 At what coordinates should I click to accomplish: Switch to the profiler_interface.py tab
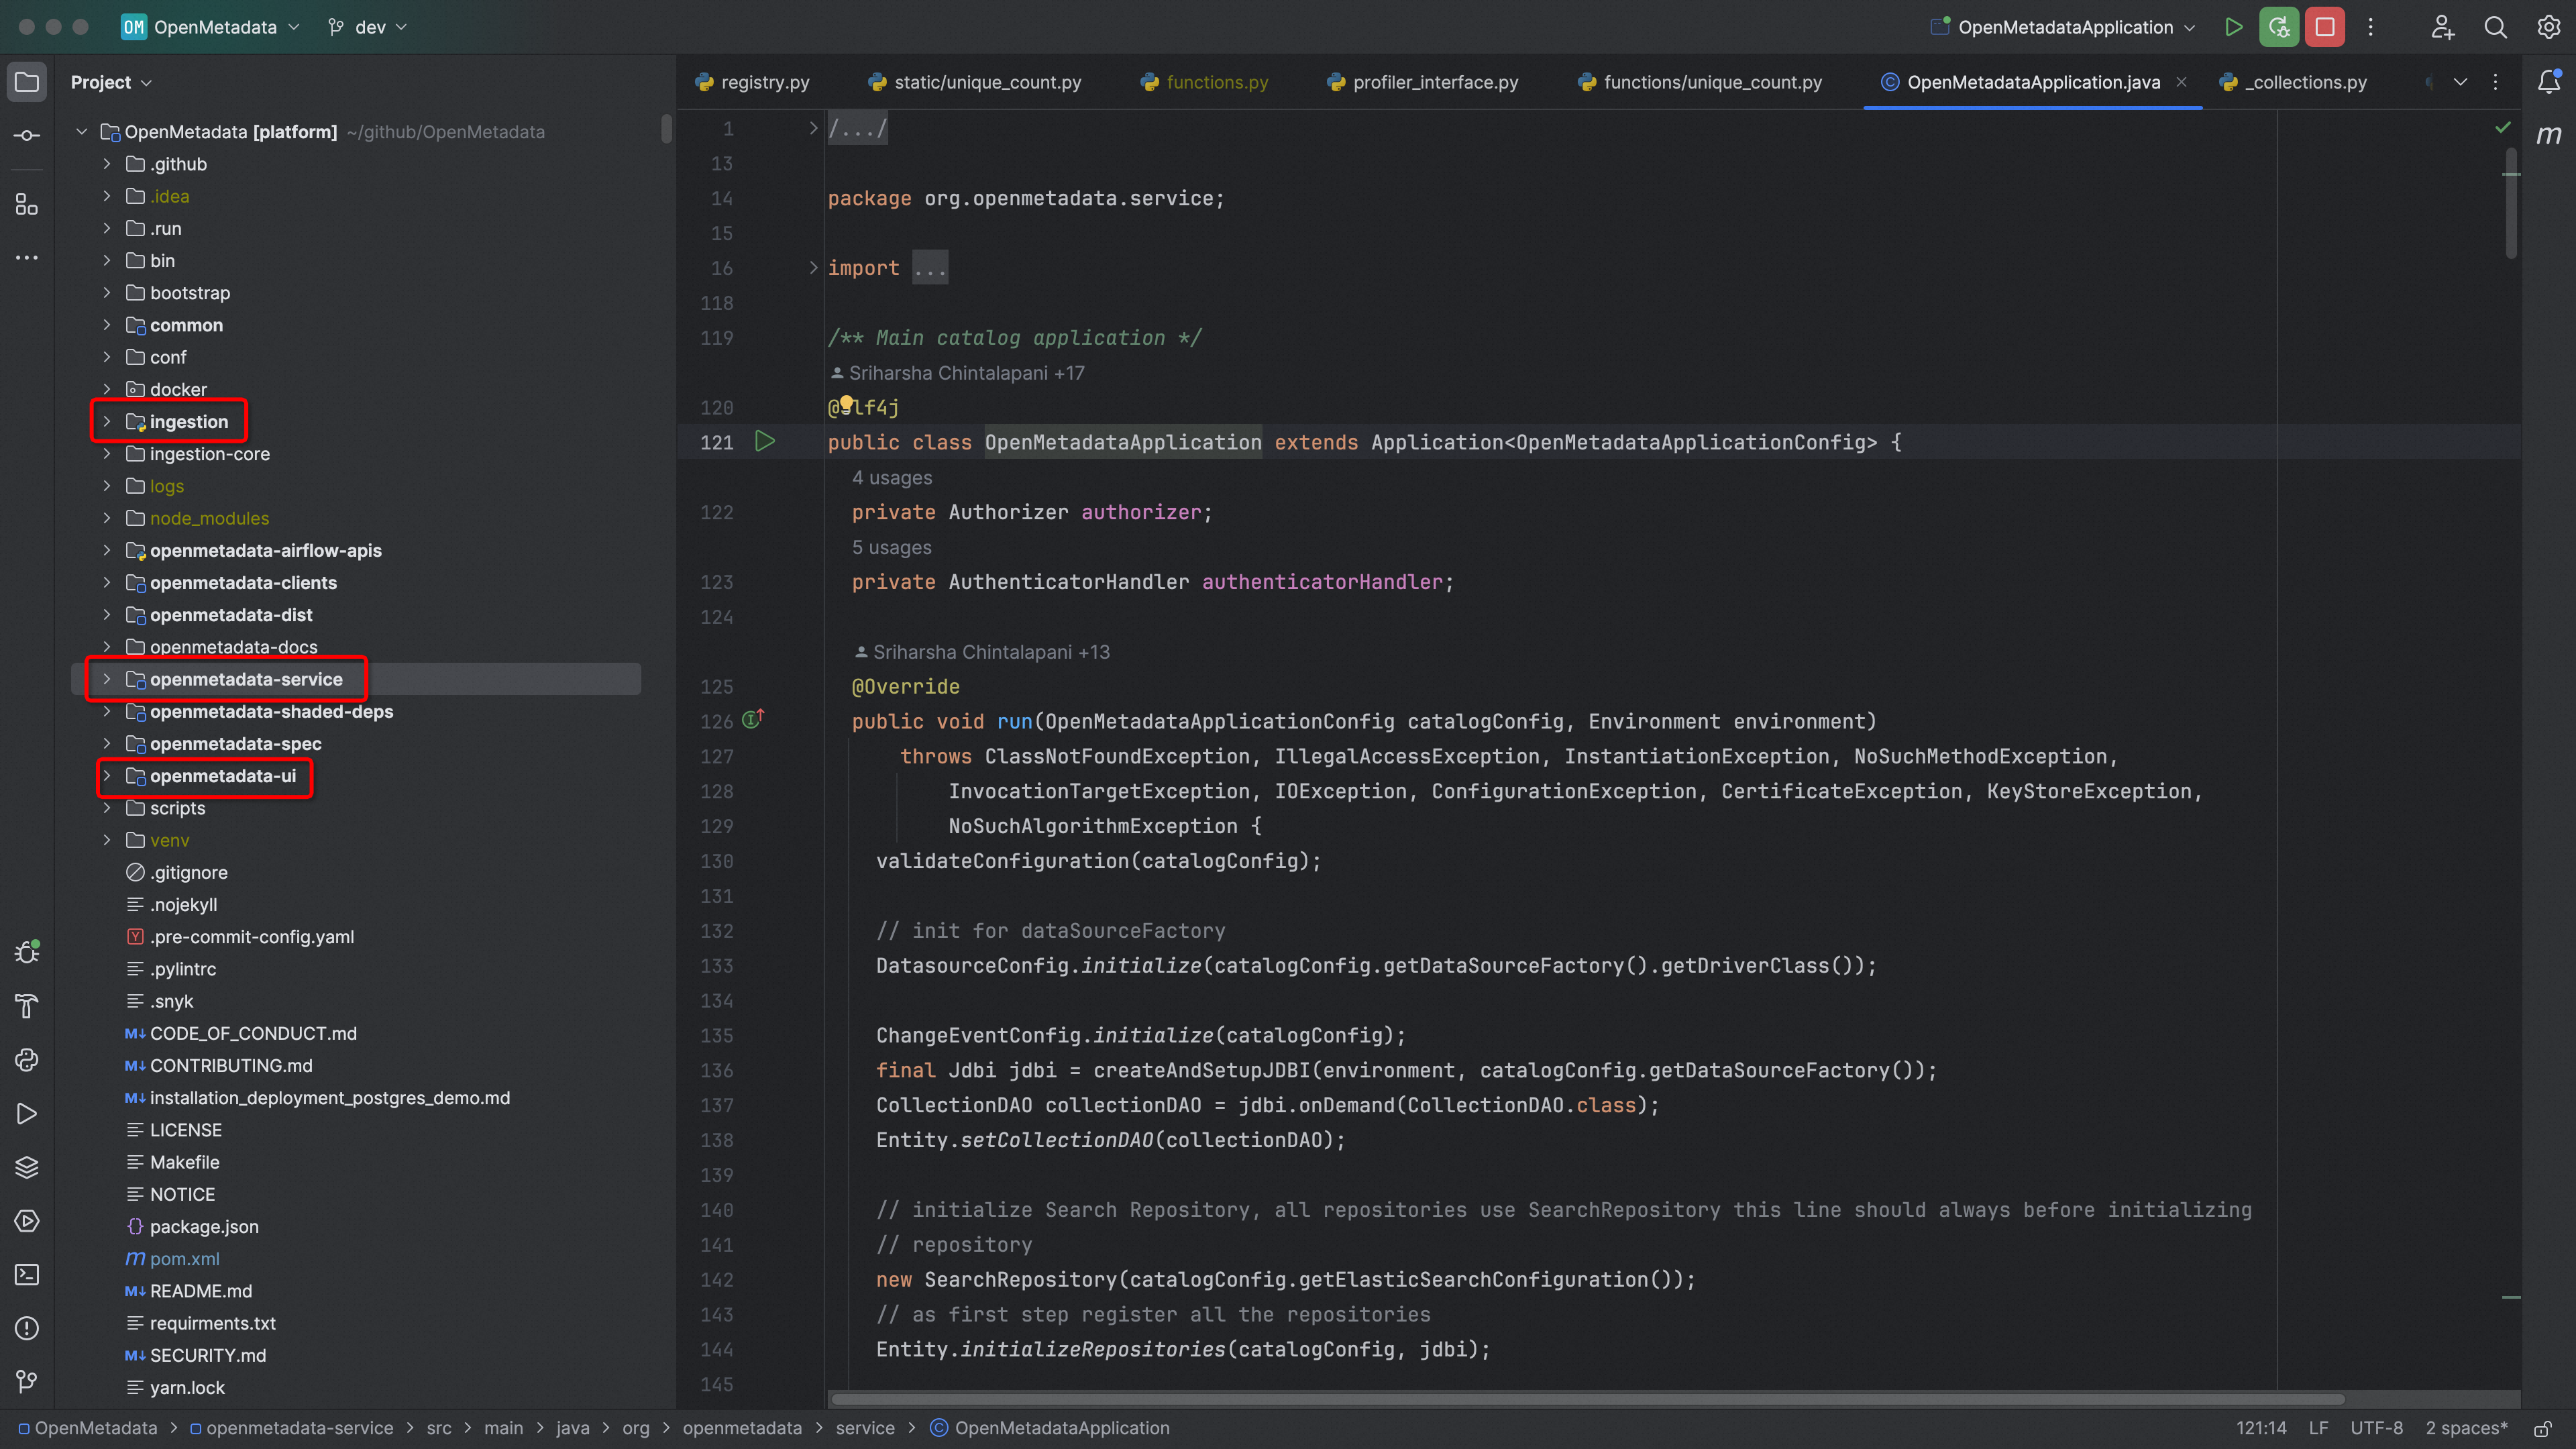(1434, 82)
